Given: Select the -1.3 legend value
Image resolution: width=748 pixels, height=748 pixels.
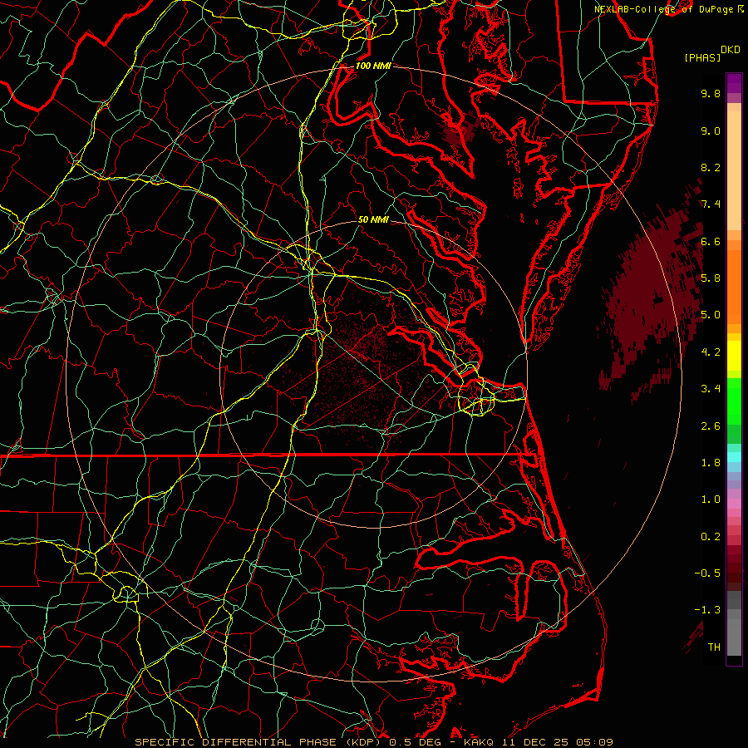Looking at the screenshot, I should tap(707, 610).
